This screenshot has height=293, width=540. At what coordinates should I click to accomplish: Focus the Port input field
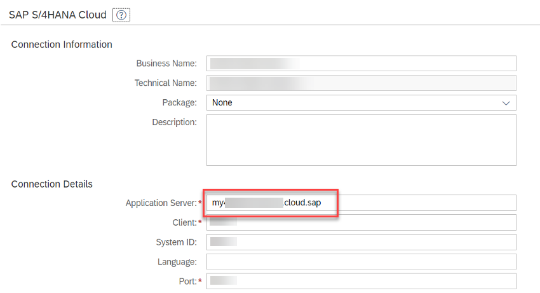tap(361, 282)
